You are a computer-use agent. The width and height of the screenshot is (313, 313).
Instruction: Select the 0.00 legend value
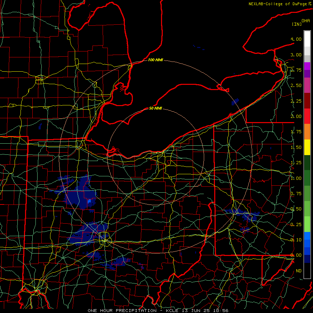tap(296, 255)
